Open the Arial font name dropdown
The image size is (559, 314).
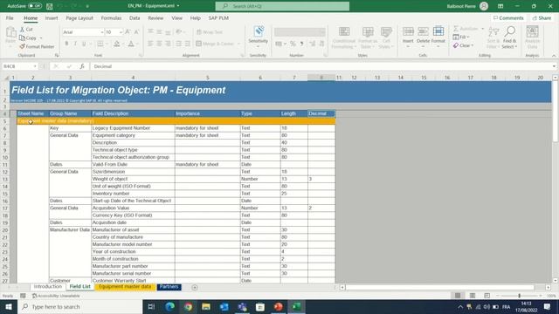(x=101, y=32)
